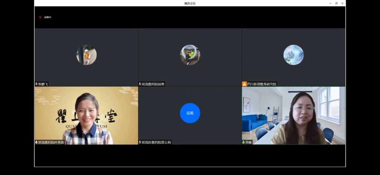Click the blue 云莉 avatar circle
Screen dimensions: 380x175
point(190,113)
